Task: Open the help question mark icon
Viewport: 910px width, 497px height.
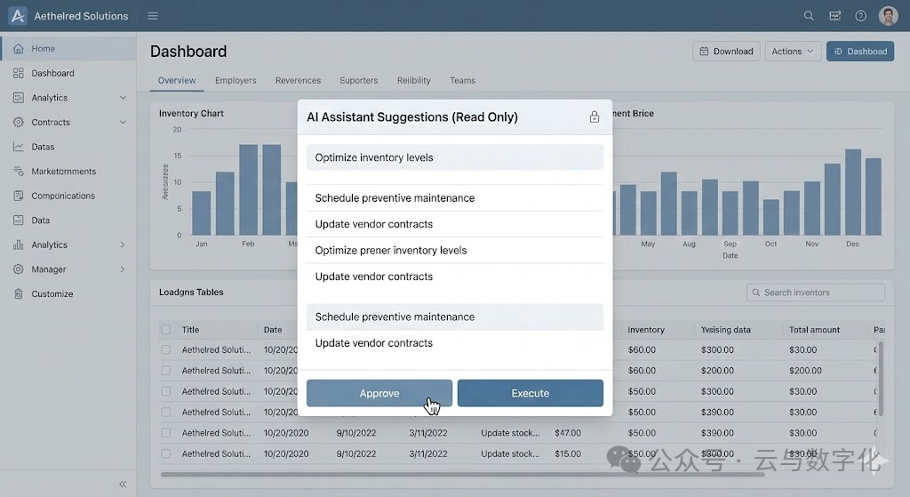Action: point(860,16)
